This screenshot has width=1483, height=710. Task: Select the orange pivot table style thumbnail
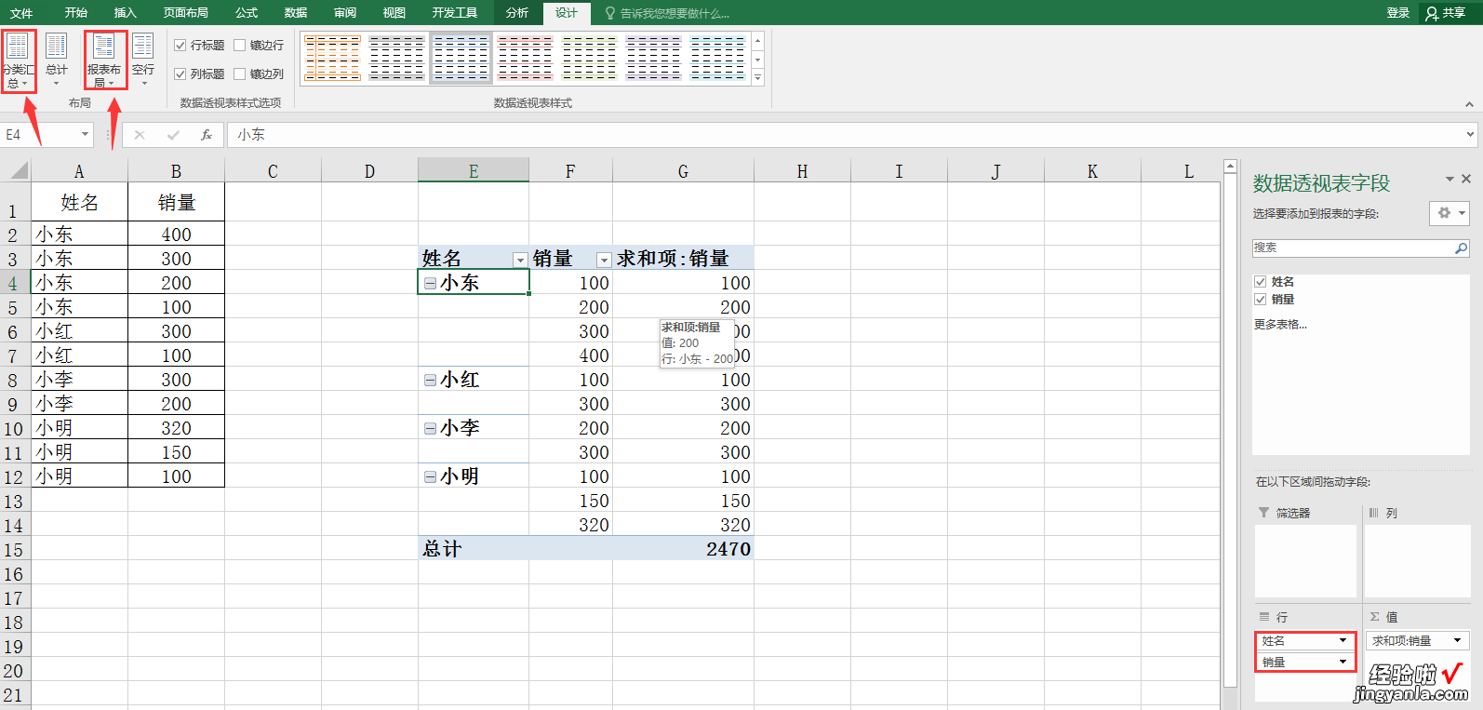tap(332, 59)
